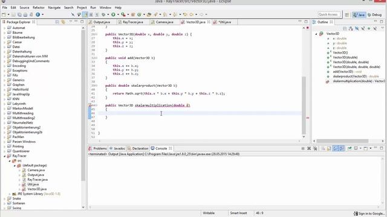The image size is (387, 217).
Task: Open the Open Console dropdown arrow
Action: (x=371, y=148)
